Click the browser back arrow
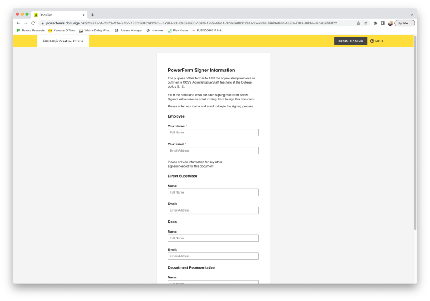 18,23
